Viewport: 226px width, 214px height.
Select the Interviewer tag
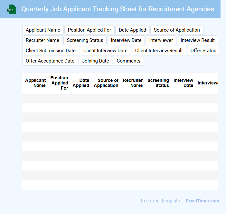pos(161,40)
